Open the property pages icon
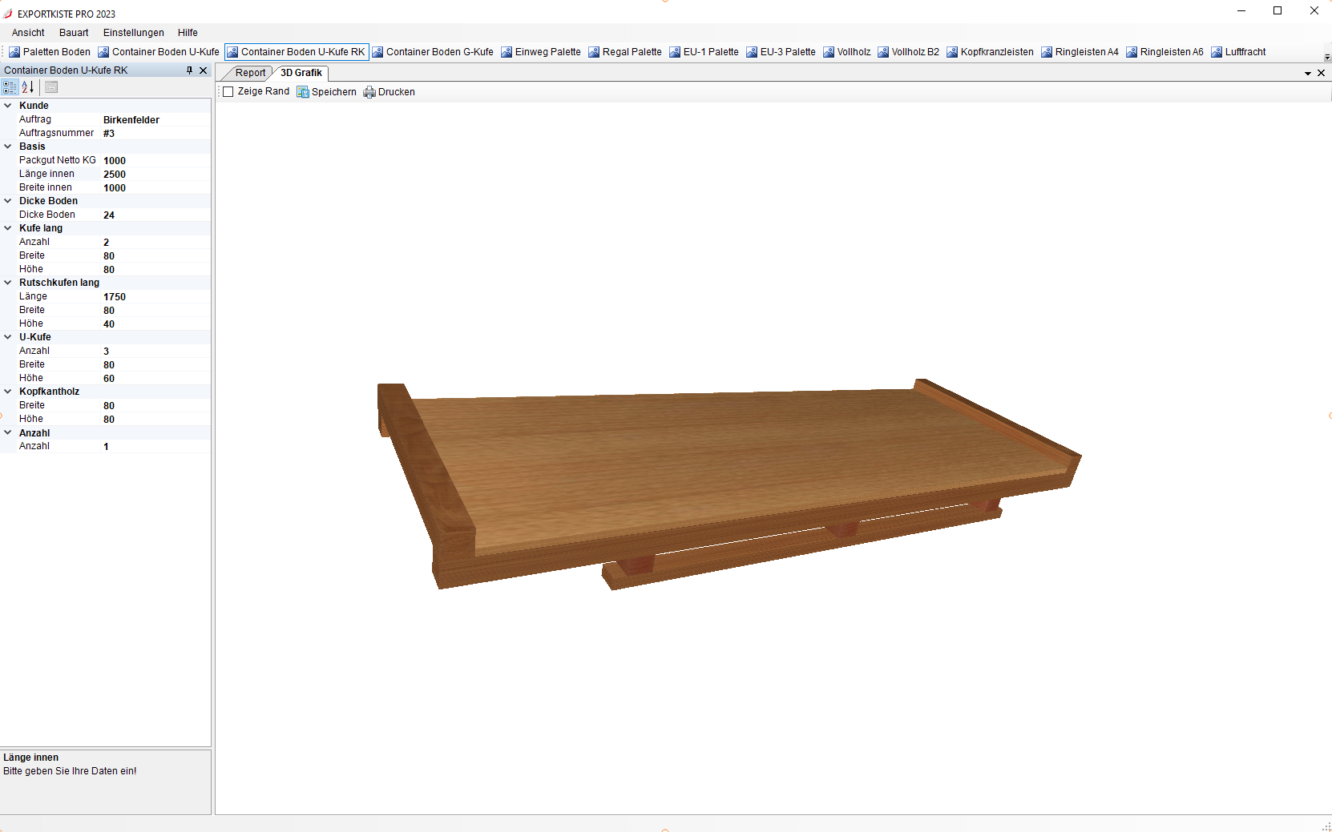This screenshot has height=832, width=1332. 51,87
